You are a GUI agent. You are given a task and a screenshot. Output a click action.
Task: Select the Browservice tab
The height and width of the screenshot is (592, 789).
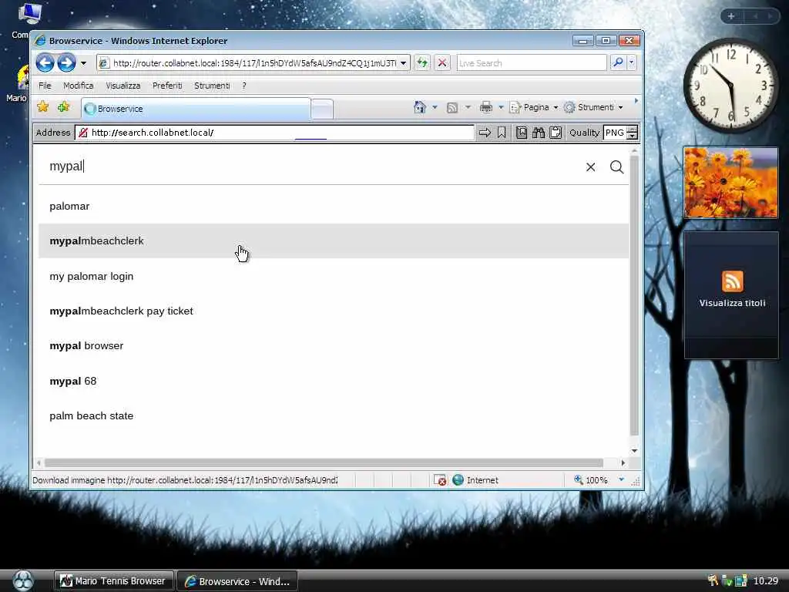pyautogui.click(x=195, y=109)
